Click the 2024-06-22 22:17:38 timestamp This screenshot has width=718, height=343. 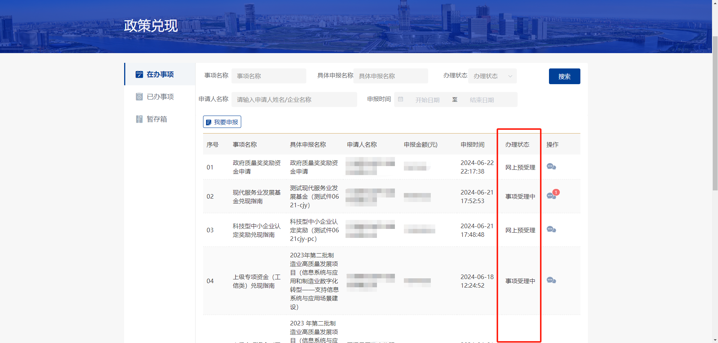(x=477, y=167)
